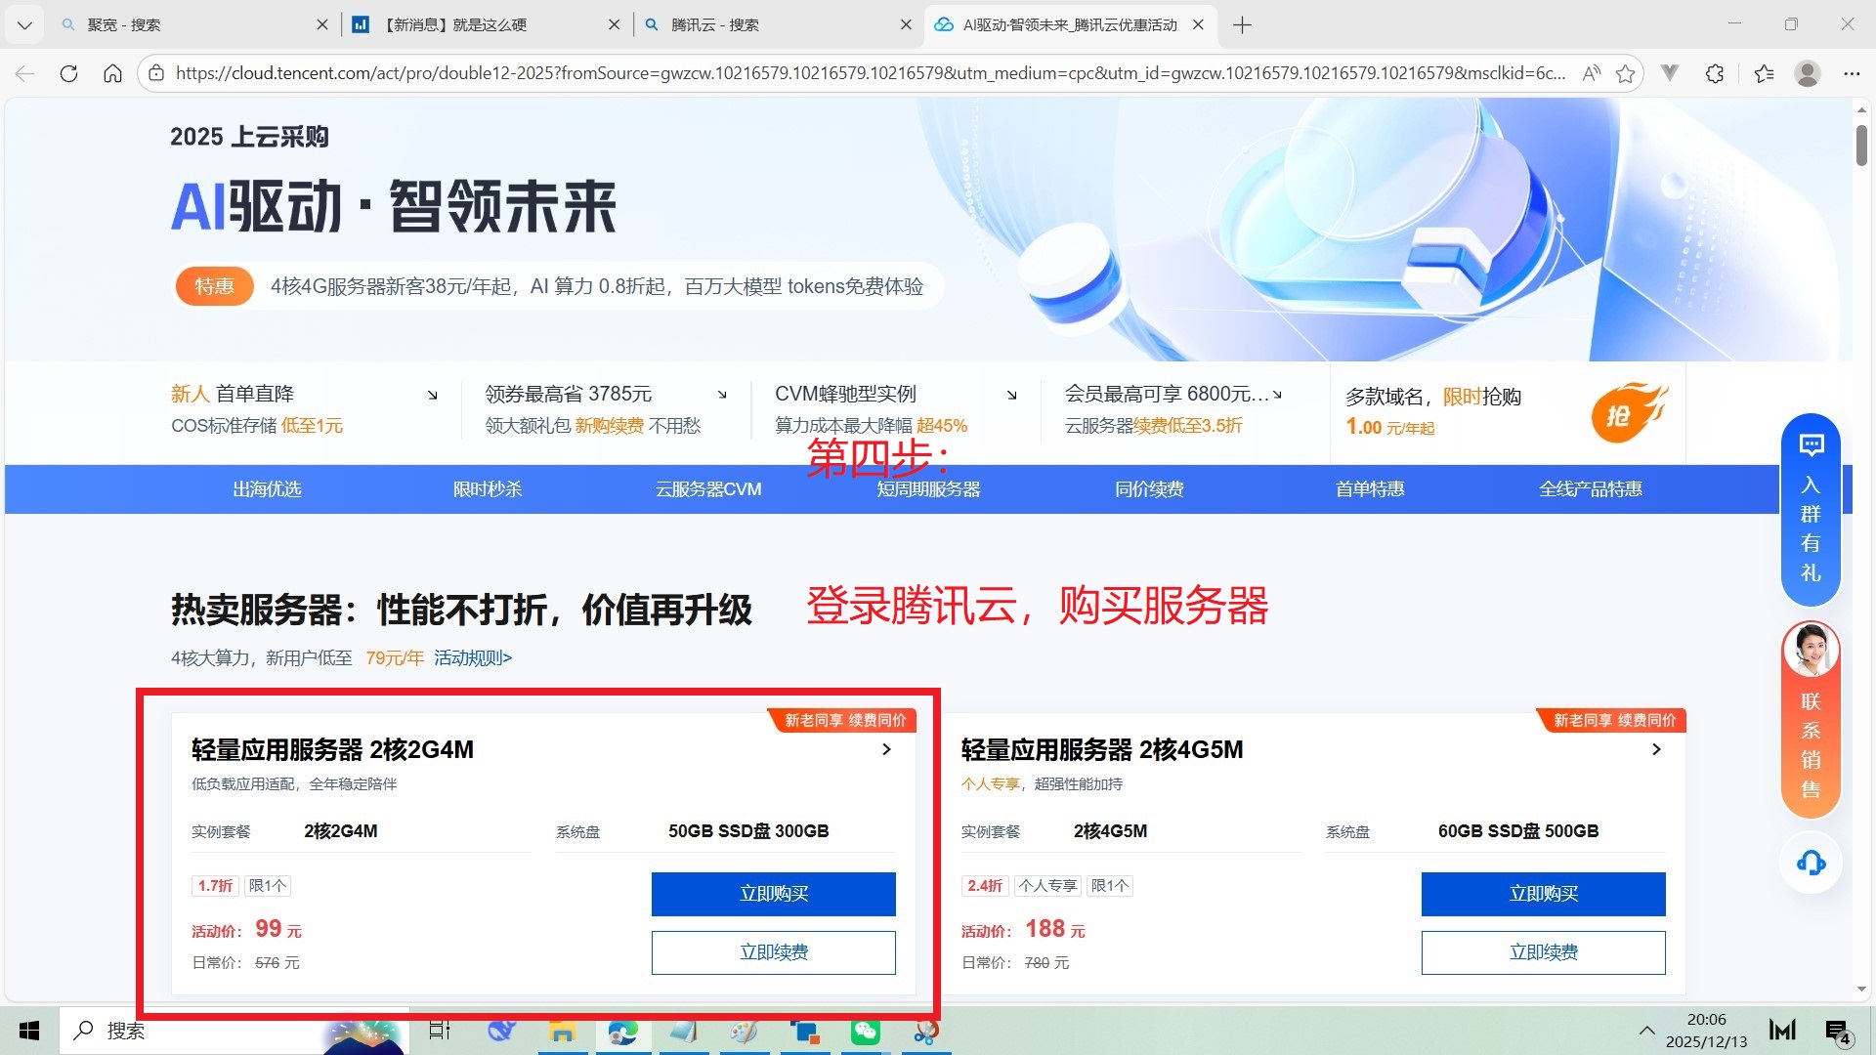The image size is (1876, 1055).
Task: Click 立即续费 for the 188 元 server
Action: tap(1543, 952)
